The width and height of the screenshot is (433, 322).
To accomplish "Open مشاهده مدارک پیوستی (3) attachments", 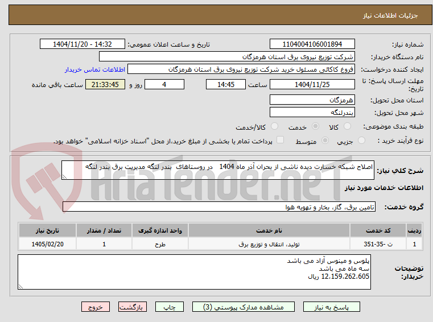I will click(x=244, y=307).
